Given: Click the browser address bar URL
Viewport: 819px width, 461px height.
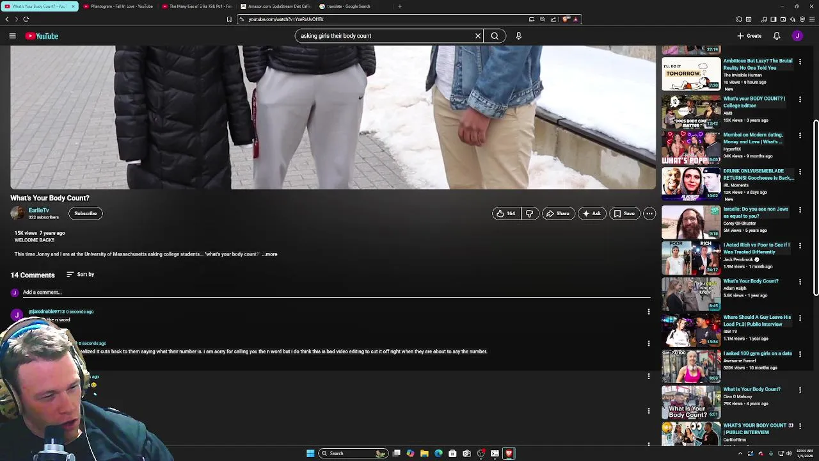Looking at the screenshot, I should [x=286, y=19].
